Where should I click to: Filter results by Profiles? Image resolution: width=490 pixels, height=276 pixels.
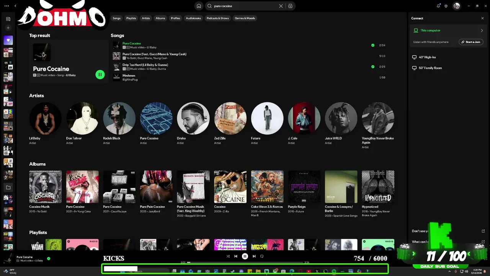pyautogui.click(x=175, y=18)
